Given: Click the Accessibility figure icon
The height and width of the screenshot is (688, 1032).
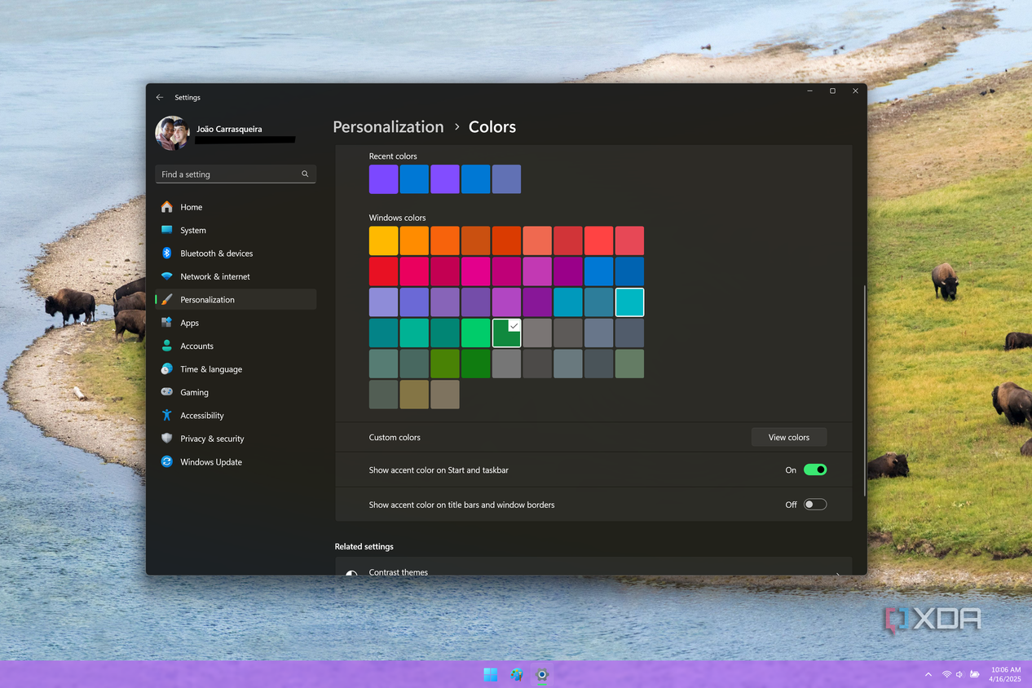Looking at the screenshot, I should click(x=167, y=415).
